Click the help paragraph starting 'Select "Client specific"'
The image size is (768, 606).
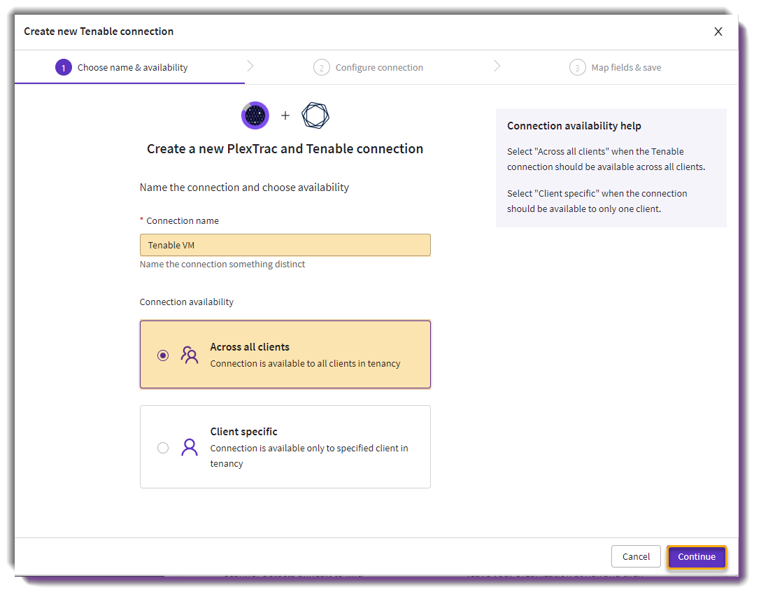tap(597, 202)
